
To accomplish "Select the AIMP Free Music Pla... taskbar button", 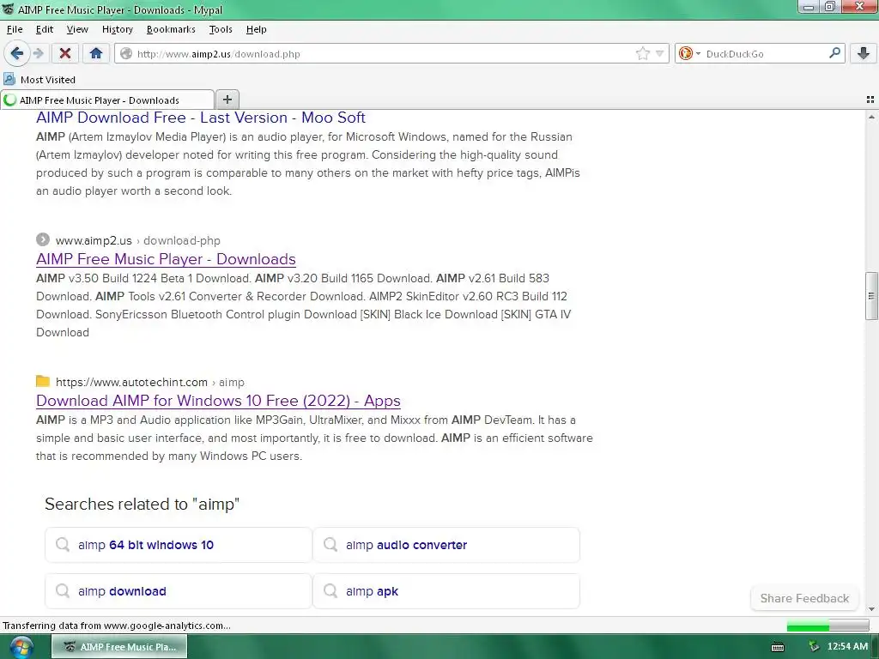I will click(x=119, y=647).
